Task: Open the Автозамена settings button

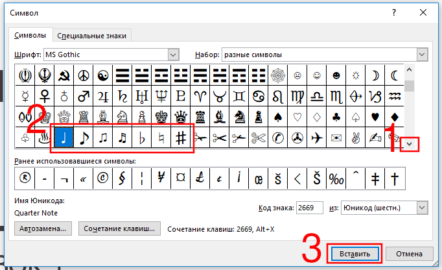Action: click(x=42, y=228)
